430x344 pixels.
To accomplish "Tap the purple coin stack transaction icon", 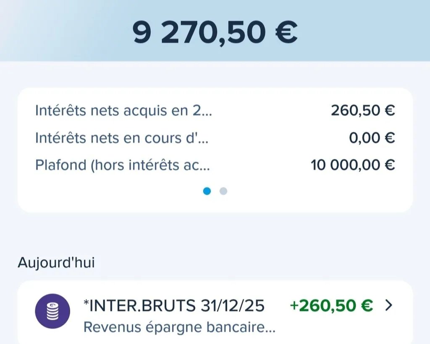I will click(x=52, y=311).
